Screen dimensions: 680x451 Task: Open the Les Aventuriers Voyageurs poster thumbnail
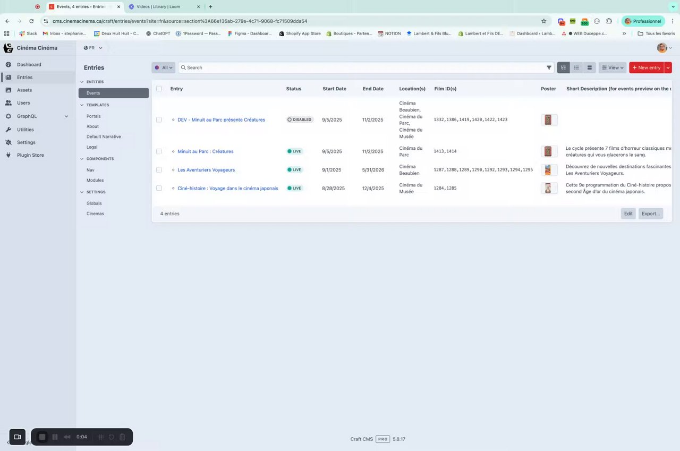[x=549, y=170]
